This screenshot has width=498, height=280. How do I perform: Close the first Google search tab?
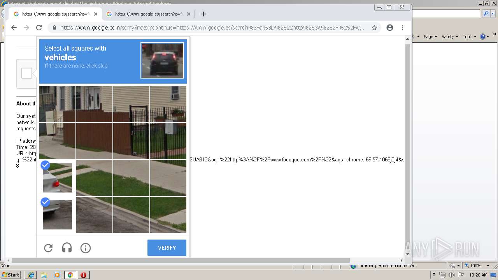(96, 14)
